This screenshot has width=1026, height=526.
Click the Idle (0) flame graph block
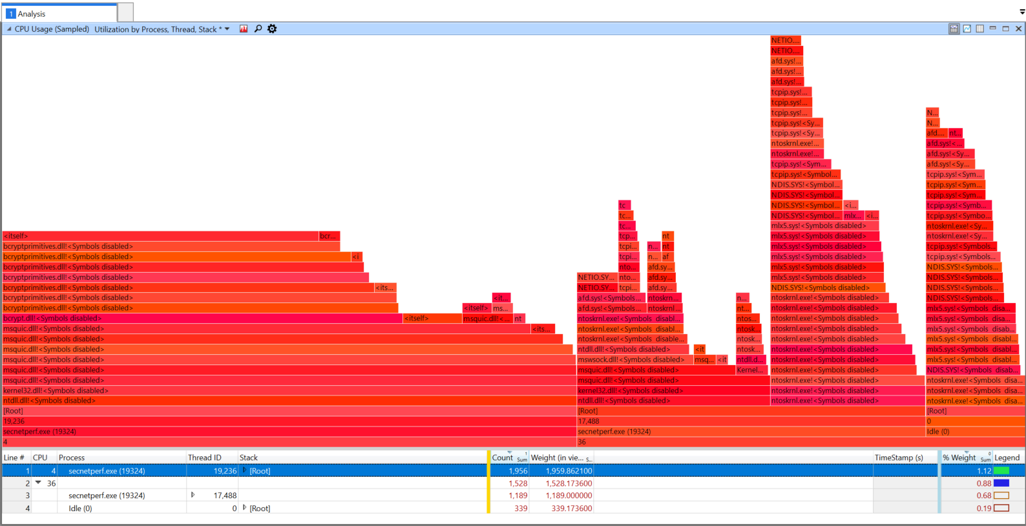tap(975, 432)
